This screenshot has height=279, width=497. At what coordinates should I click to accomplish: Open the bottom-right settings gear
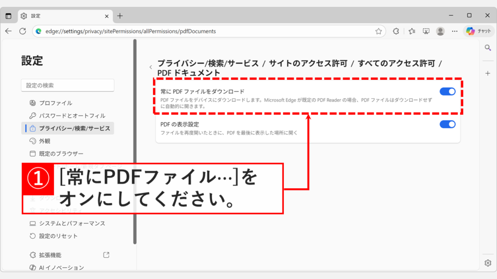click(x=488, y=263)
